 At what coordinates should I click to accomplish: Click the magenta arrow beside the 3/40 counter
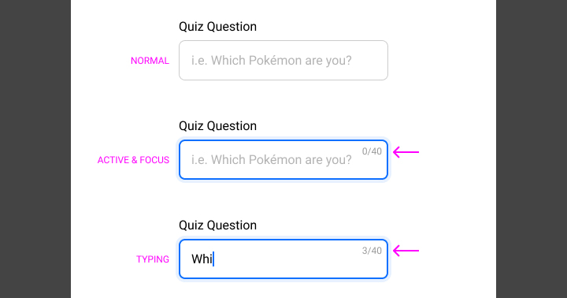pos(406,251)
